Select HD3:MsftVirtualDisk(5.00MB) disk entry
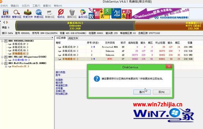The width and height of the screenshot is (203, 129). tap(27, 63)
